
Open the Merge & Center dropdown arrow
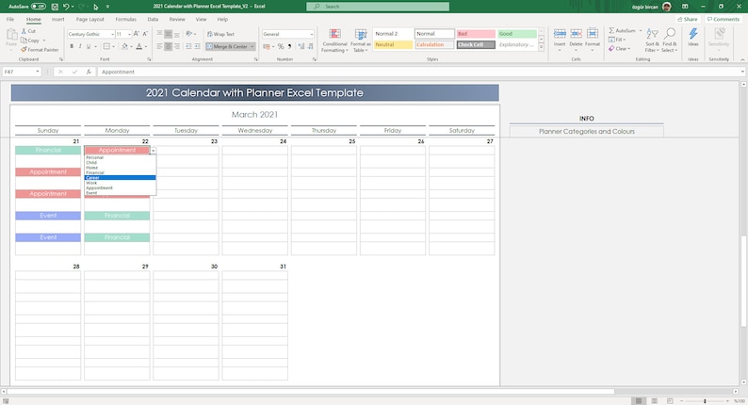pyautogui.click(x=252, y=47)
